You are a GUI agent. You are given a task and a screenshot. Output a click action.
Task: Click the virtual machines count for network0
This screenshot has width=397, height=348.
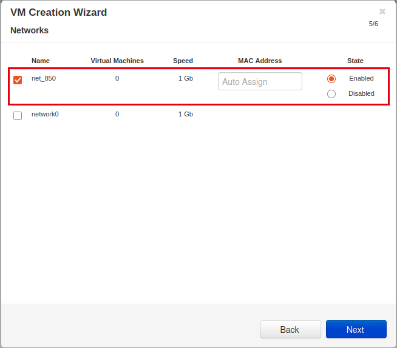point(117,114)
